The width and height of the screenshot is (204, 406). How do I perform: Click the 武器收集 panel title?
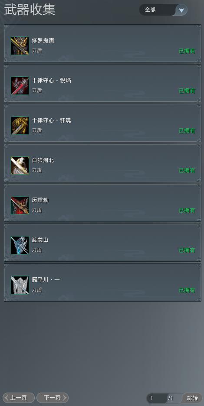(30, 10)
